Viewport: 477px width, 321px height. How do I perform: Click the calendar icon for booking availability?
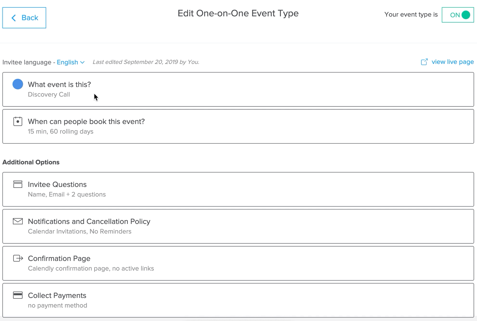coord(18,122)
